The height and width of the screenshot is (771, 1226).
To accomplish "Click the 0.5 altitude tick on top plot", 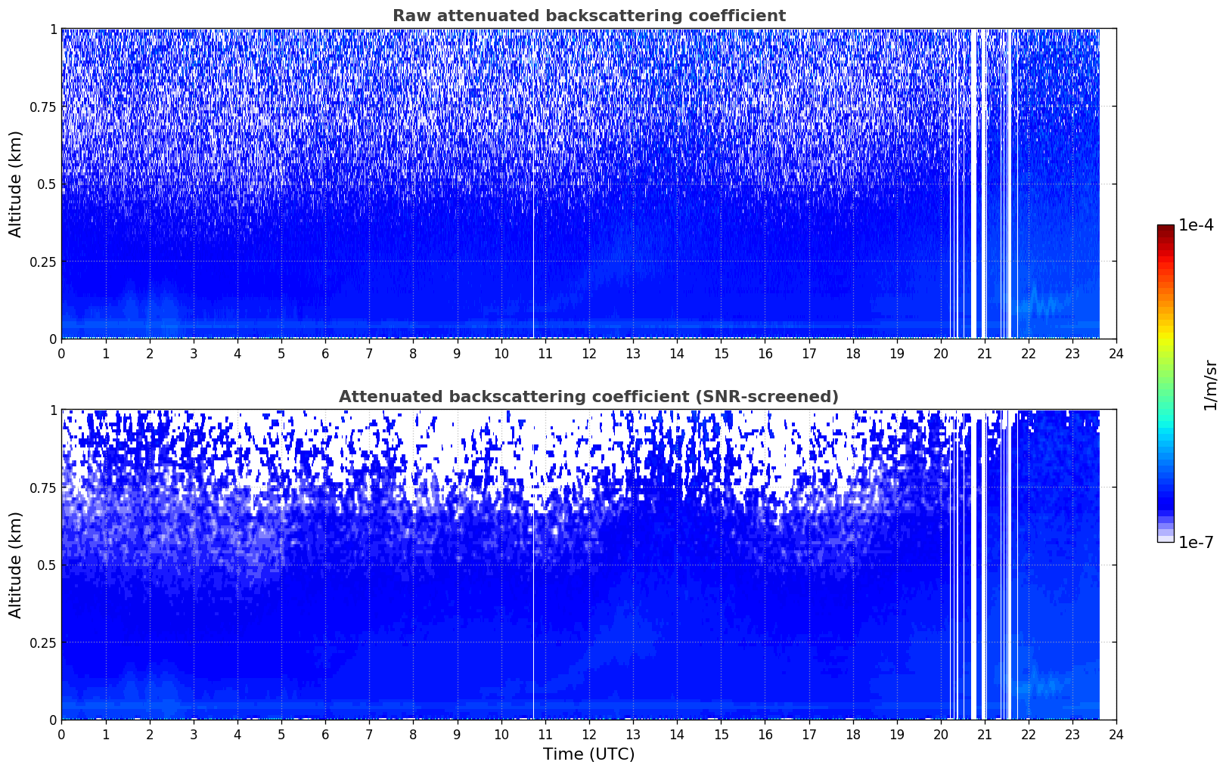I will pyautogui.click(x=47, y=184).
